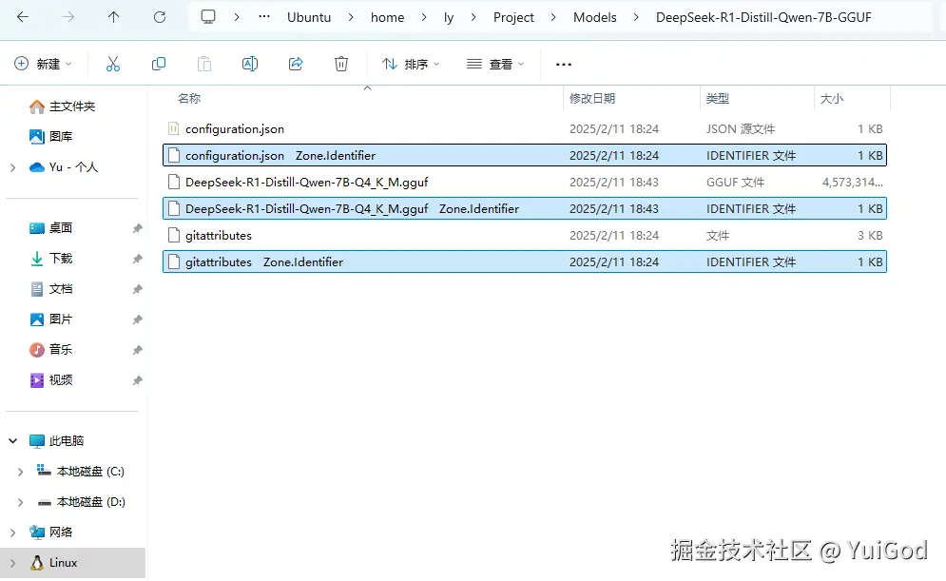Expand the Yu - 个人 sidebar node
Viewport: 946px width, 581px height.
[12, 167]
